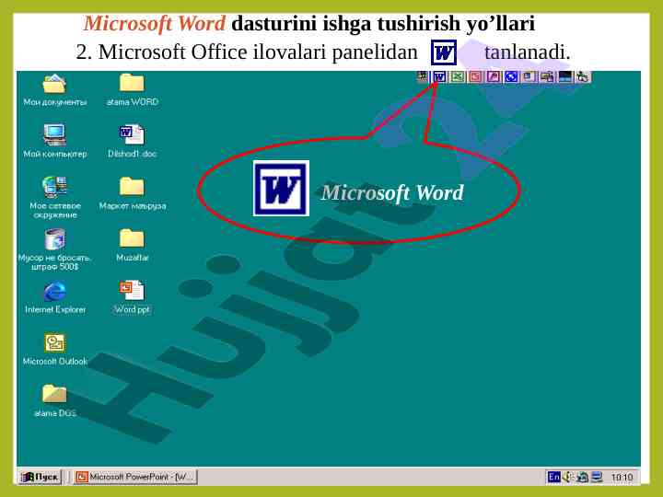Click the purple Access icon in Office shortcut bar
The image size is (663, 497).
(x=493, y=77)
